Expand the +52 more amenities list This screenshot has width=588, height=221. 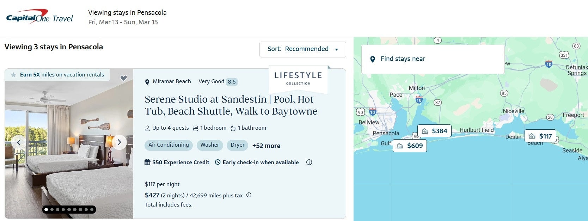tap(266, 146)
